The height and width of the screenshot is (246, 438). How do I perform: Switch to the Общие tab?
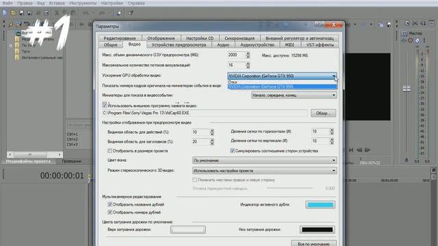point(111,44)
